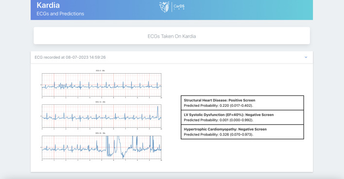Click the title above the third ECG plot
Image resolution: width=344 pixels, height=179 pixels.
click(x=100, y=133)
